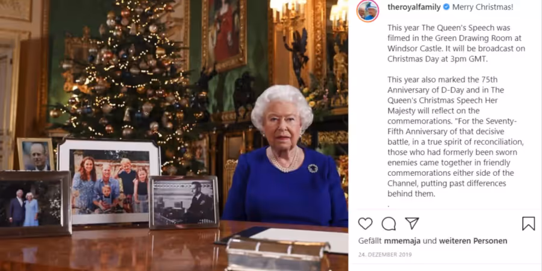Viewport: 542px width, 271px height.
Task: Click the couple's framed photo at left
Action: [34, 204]
